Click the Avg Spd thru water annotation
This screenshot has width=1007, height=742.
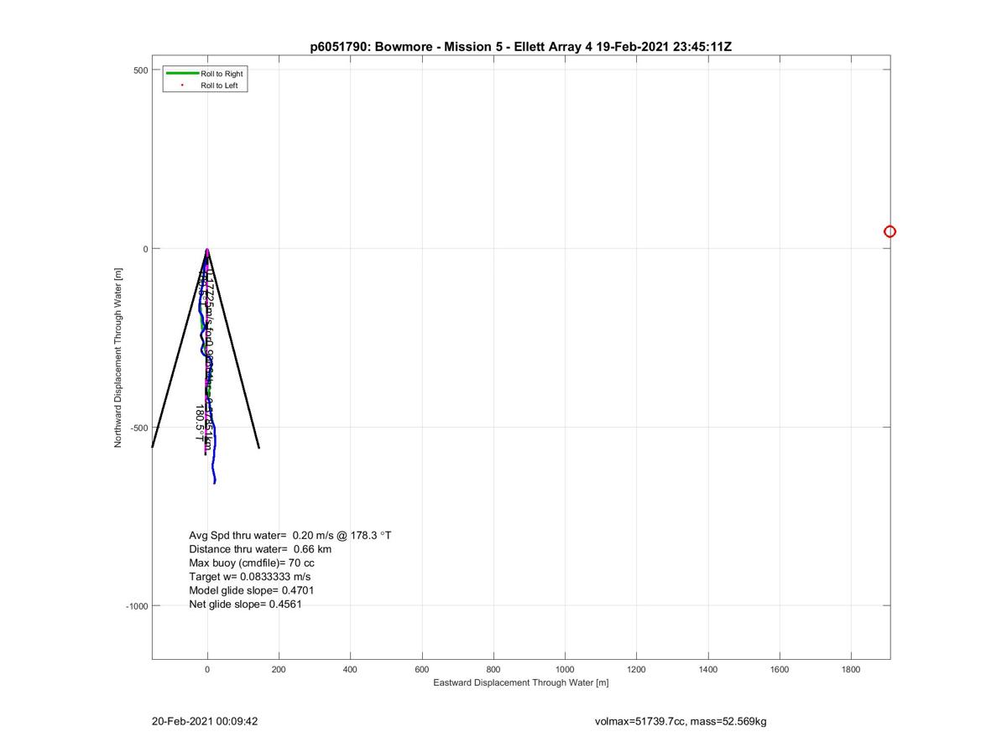click(x=290, y=535)
